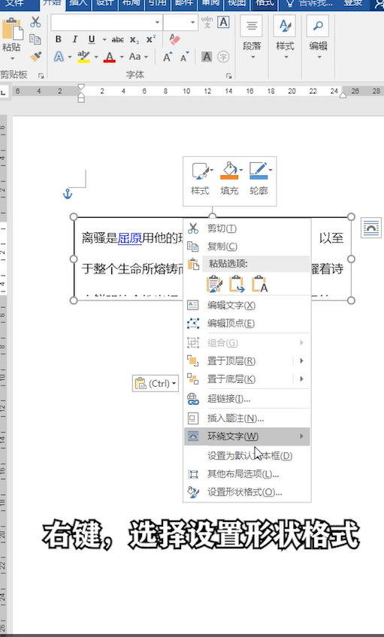Open the Text Effects dropdown arrow
The width and height of the screenshot is (384, 637).
[70, 57]
